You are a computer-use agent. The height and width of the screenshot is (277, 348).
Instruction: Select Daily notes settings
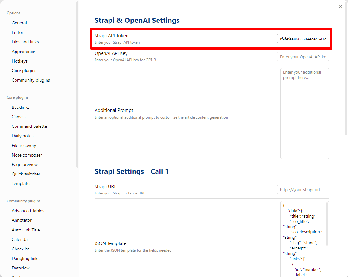(x=22, y=136)
